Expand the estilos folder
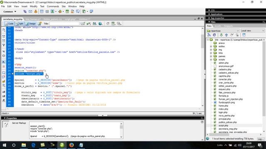Viewport: 266px width, 149px height. coord(211,46)
